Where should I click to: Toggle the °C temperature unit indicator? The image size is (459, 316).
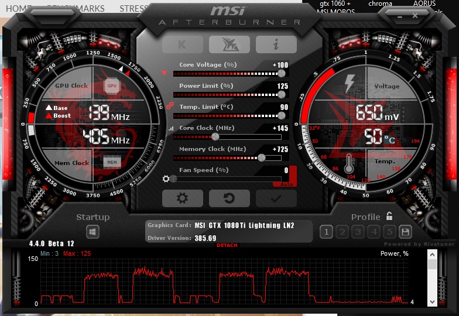click(x=390, y=139)
